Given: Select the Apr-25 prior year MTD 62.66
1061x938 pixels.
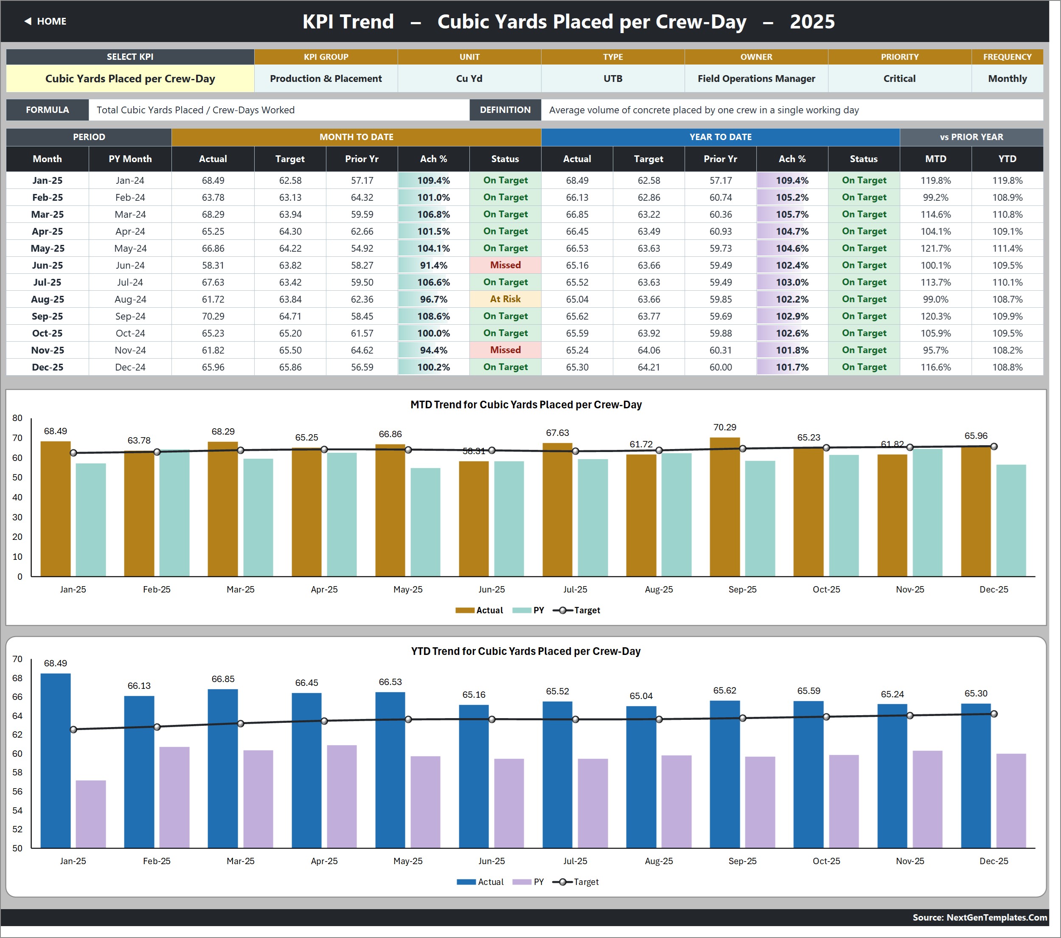Looking at the screenshot, I should click(x=361, y=231).
